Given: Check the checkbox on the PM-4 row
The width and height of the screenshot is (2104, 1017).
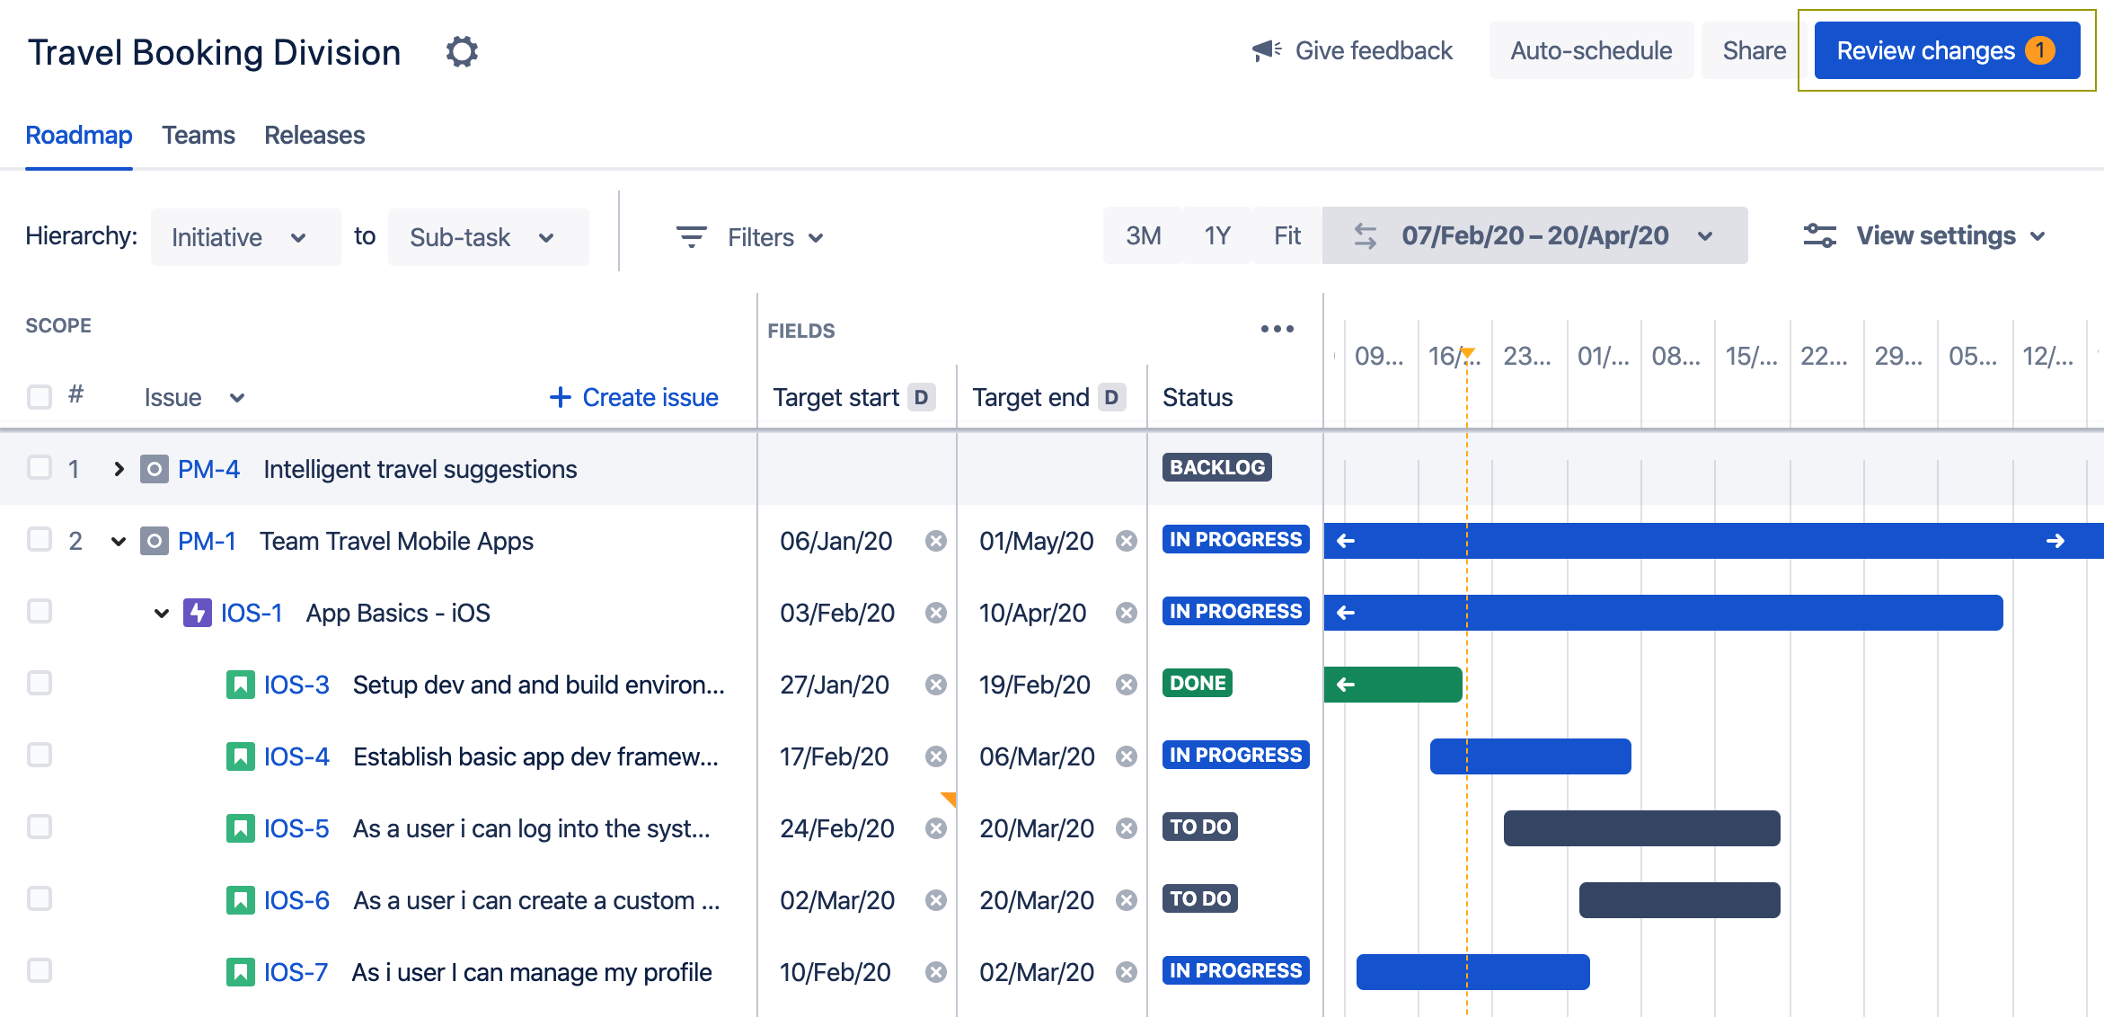Looking at the screenshot, I should click(x=39, y=468).
